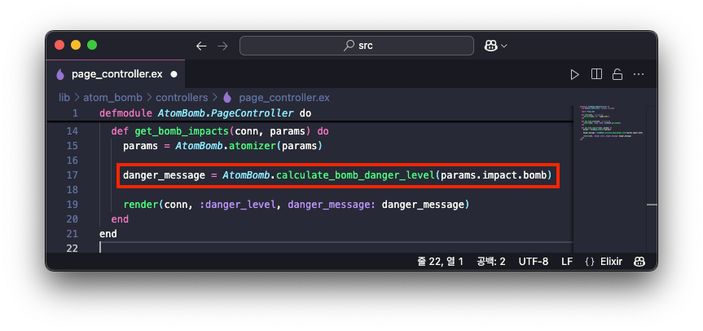This screenshot has height=331, width=703.
Task: Open the lib breadcrumb segment
Action: 64,97
